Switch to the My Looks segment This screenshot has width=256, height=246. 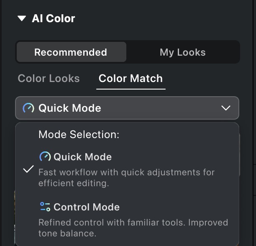pos(183,52)
